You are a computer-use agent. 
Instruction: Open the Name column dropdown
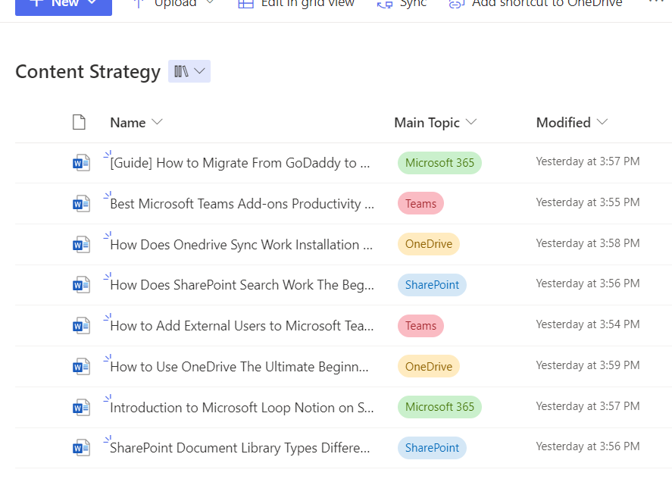[158, 122]
